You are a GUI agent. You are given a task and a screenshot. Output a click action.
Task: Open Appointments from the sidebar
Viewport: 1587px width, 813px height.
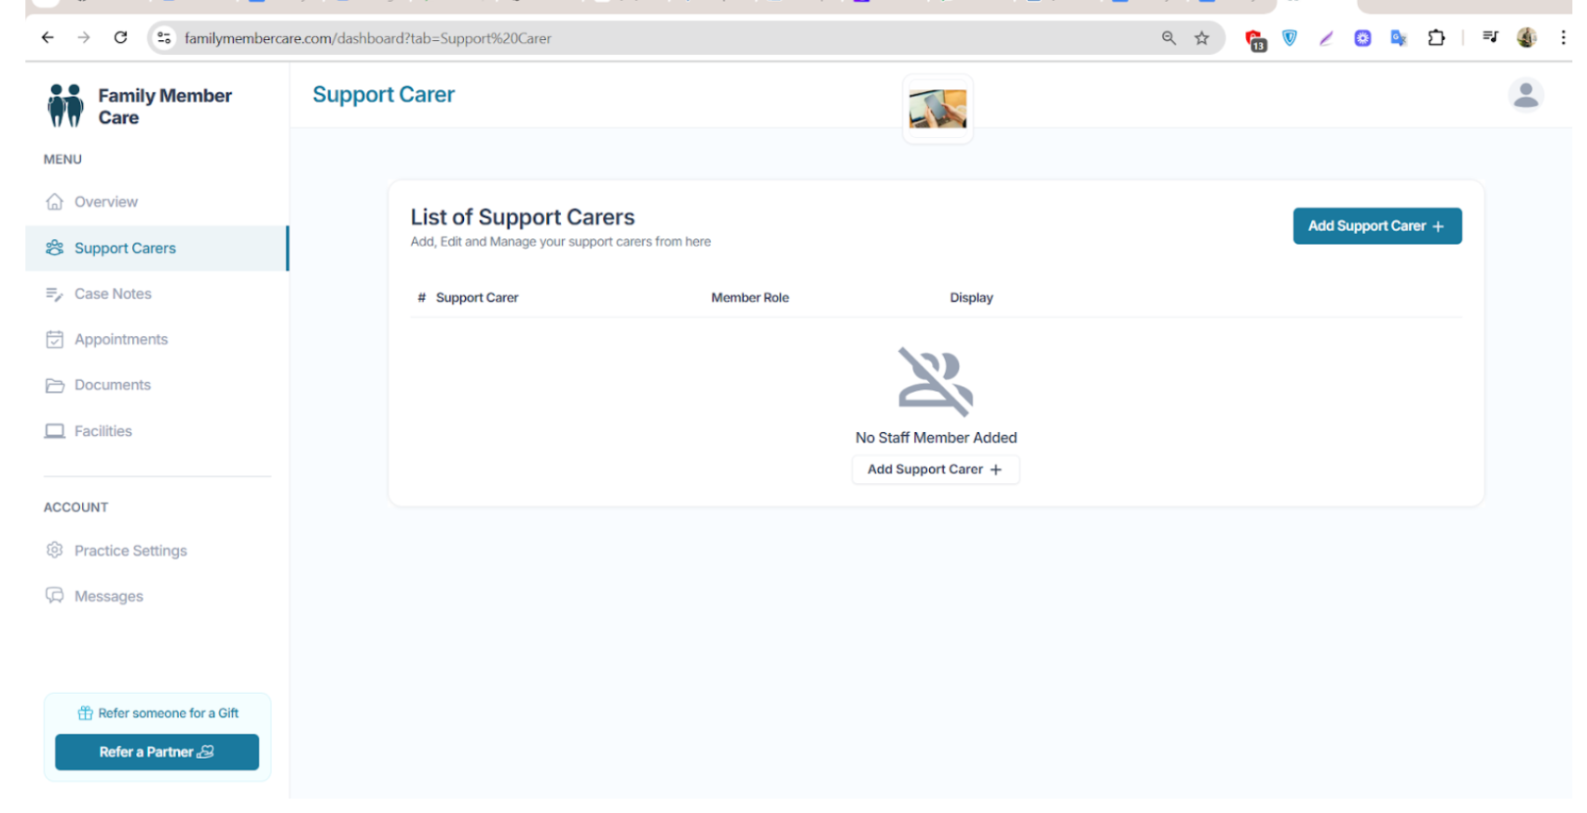tap(121, 340)
